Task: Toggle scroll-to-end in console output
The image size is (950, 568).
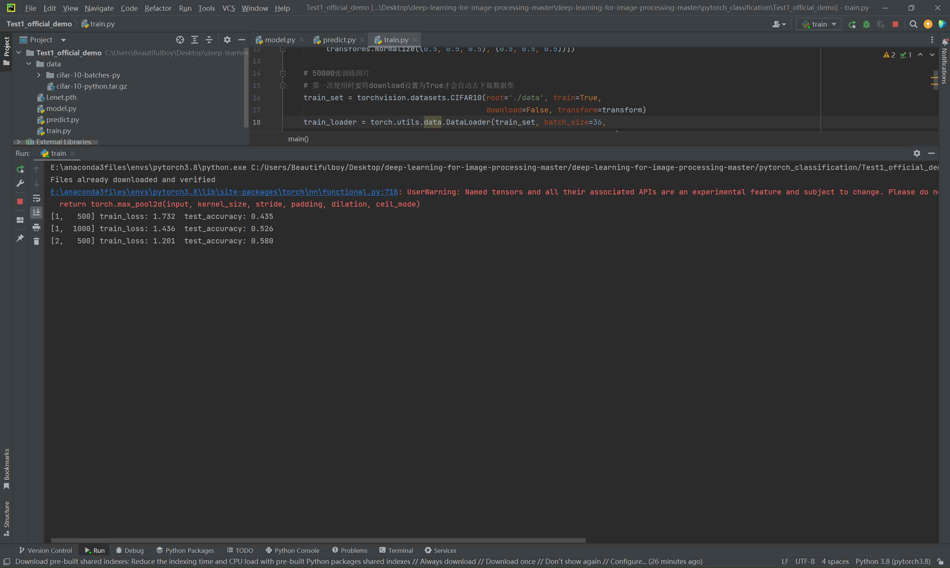Action: 36,212
